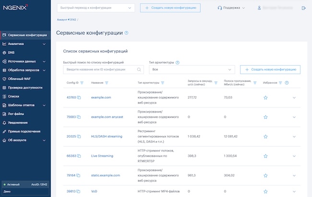The width and height of the screenshot is (312, 197).
Task: Click the NGENIX logo
Action: pyautogui.click(x=15, y=7)
